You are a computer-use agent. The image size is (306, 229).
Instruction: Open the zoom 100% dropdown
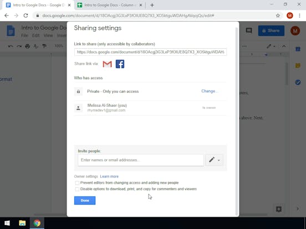59,46
